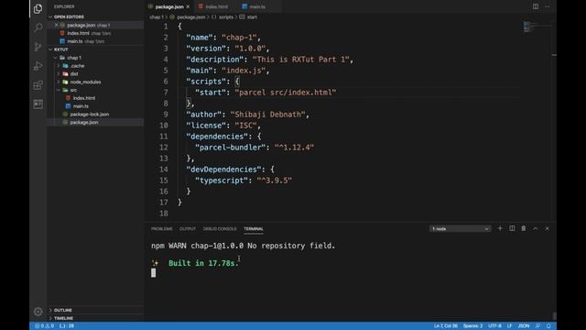
Task: Click the terminal vertical scrollbar
Action: pos(554,316)
